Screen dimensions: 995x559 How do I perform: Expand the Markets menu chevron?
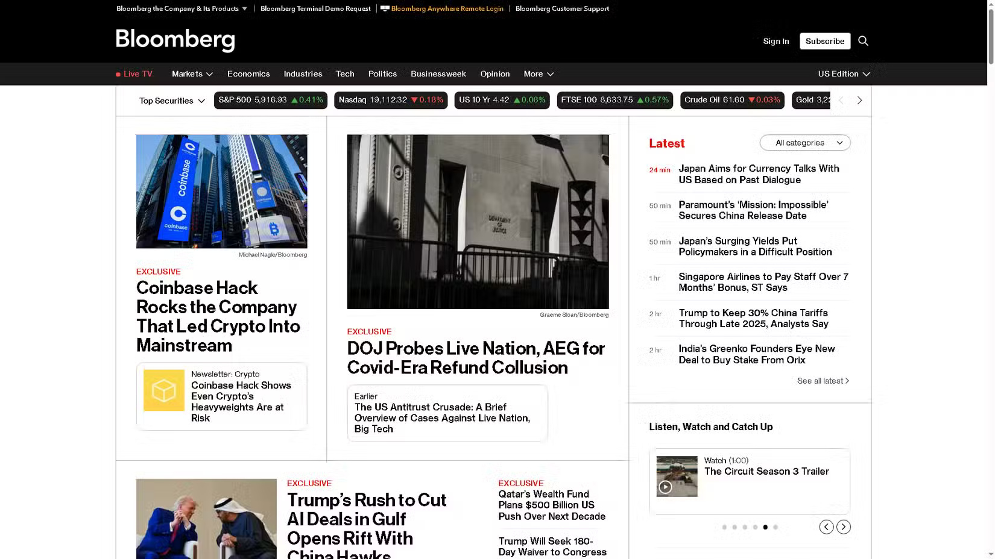click(209, 73)
